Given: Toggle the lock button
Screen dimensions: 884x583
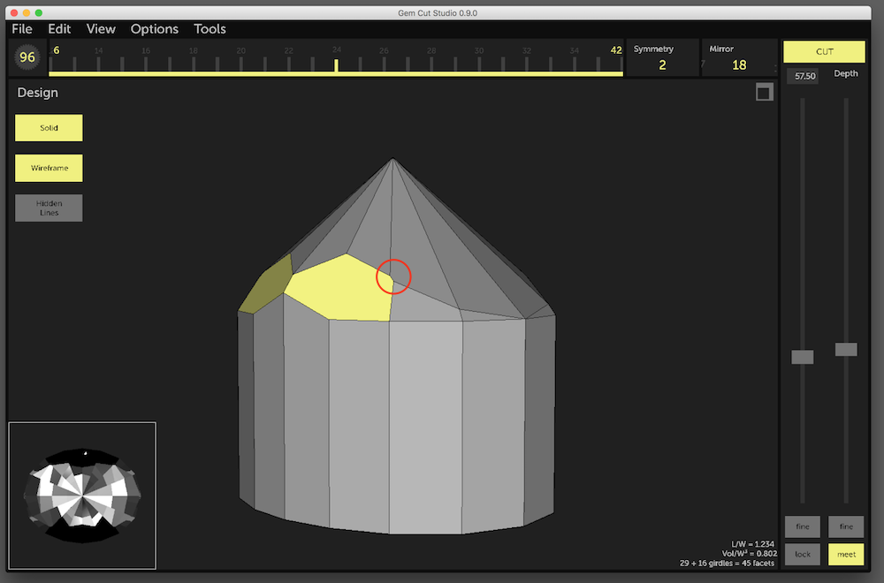Looking at the screenshot, I should coord(803,554).
